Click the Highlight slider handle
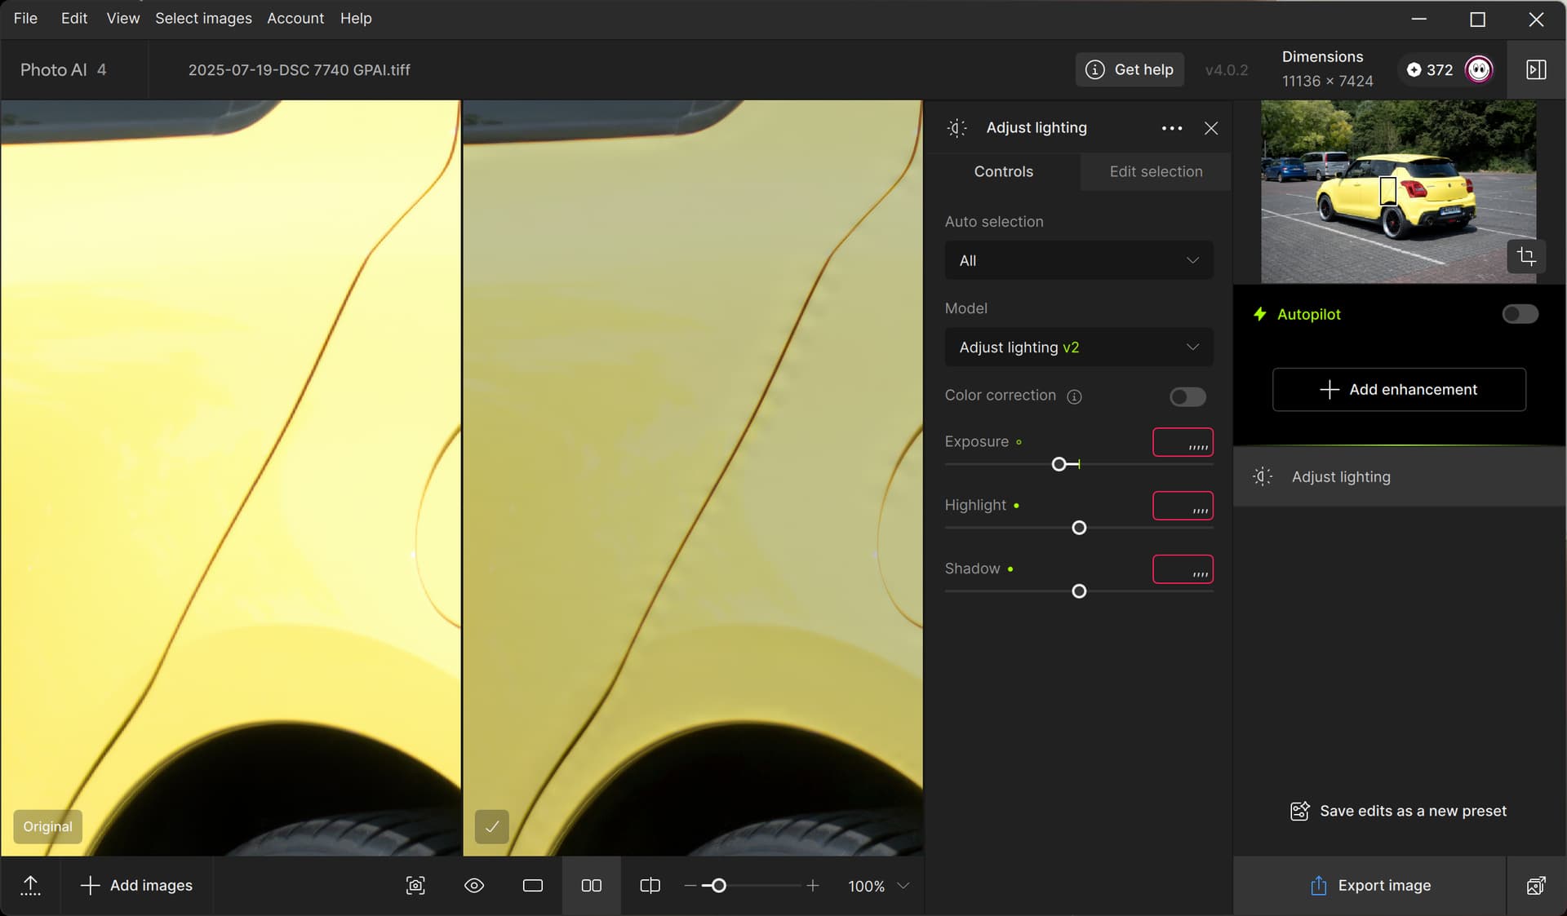The image size is (1567, 916). tap(1079, 528)
